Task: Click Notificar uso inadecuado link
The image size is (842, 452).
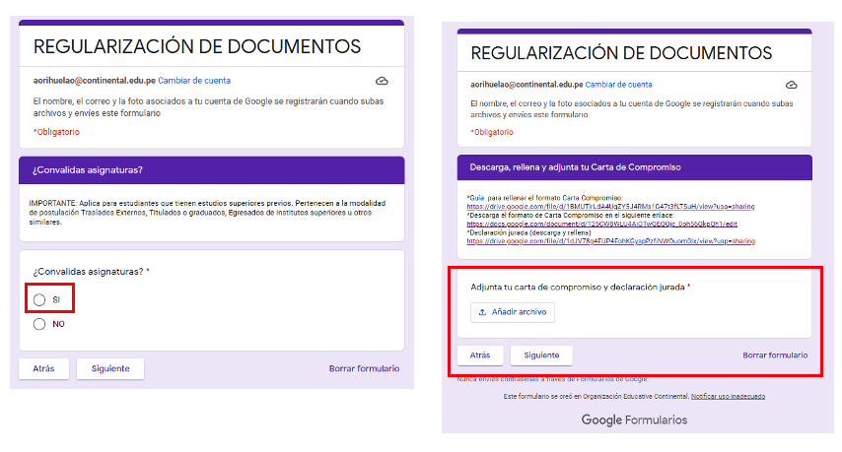Action: [x=728, y=396]
